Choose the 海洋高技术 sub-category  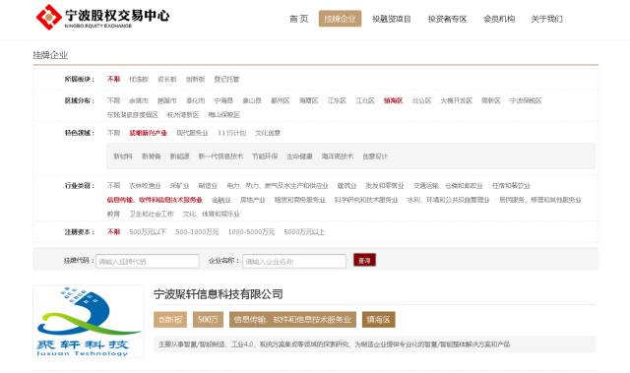point(338,156)
